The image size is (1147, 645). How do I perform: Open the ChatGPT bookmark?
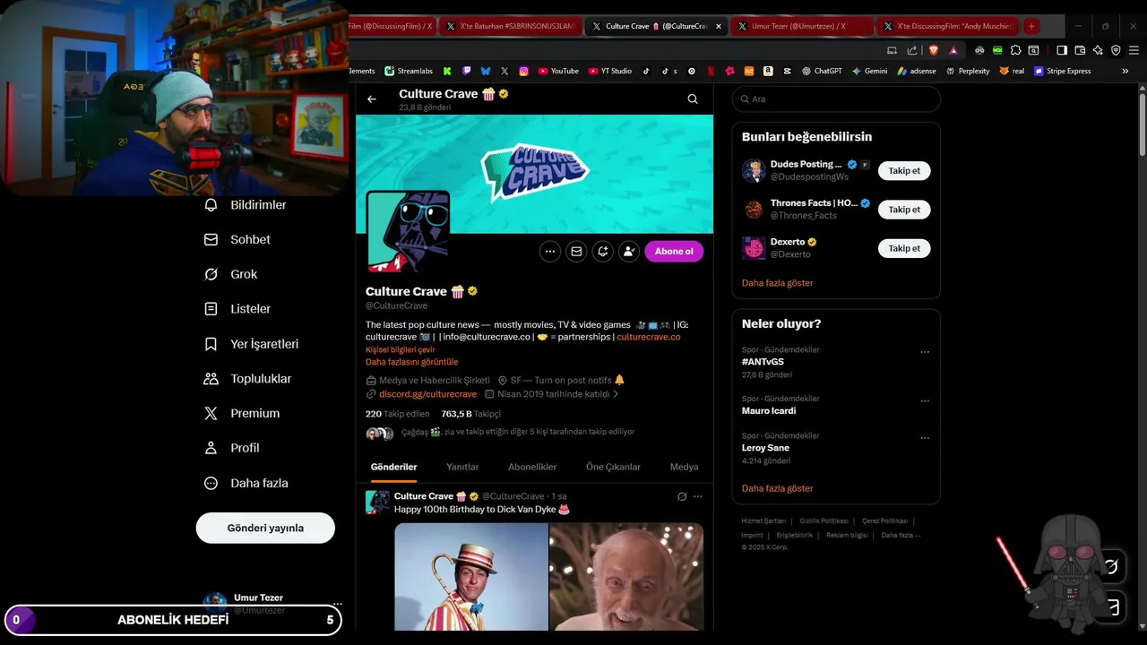tap(822, 71)
